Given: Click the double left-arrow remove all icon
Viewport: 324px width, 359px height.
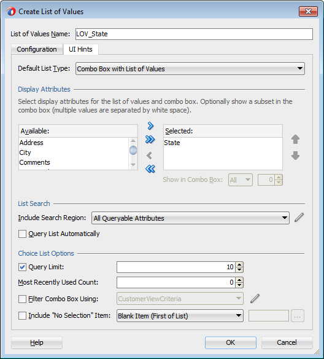Looking at the screenshot, I should (x=150, y=168).
